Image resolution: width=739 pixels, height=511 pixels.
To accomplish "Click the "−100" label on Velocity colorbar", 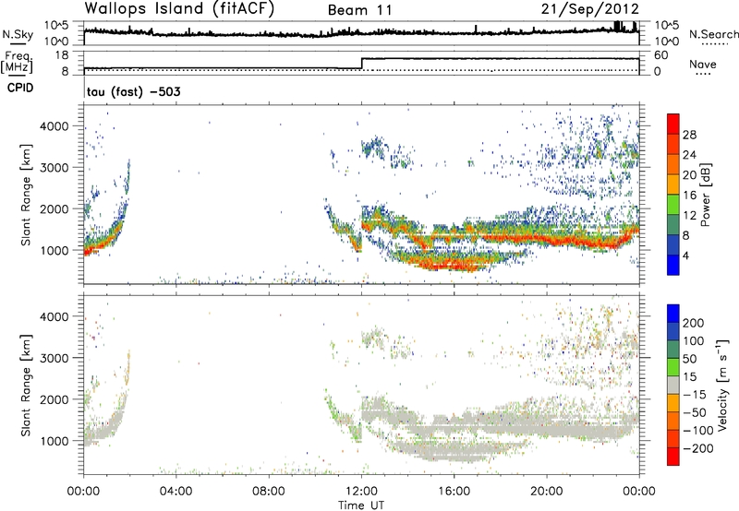I will click(698, 430).
